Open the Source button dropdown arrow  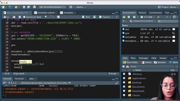[112, 17]
